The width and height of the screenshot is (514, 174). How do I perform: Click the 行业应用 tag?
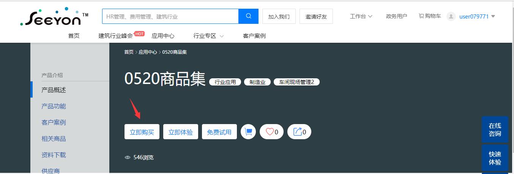[x=225, y=82]
